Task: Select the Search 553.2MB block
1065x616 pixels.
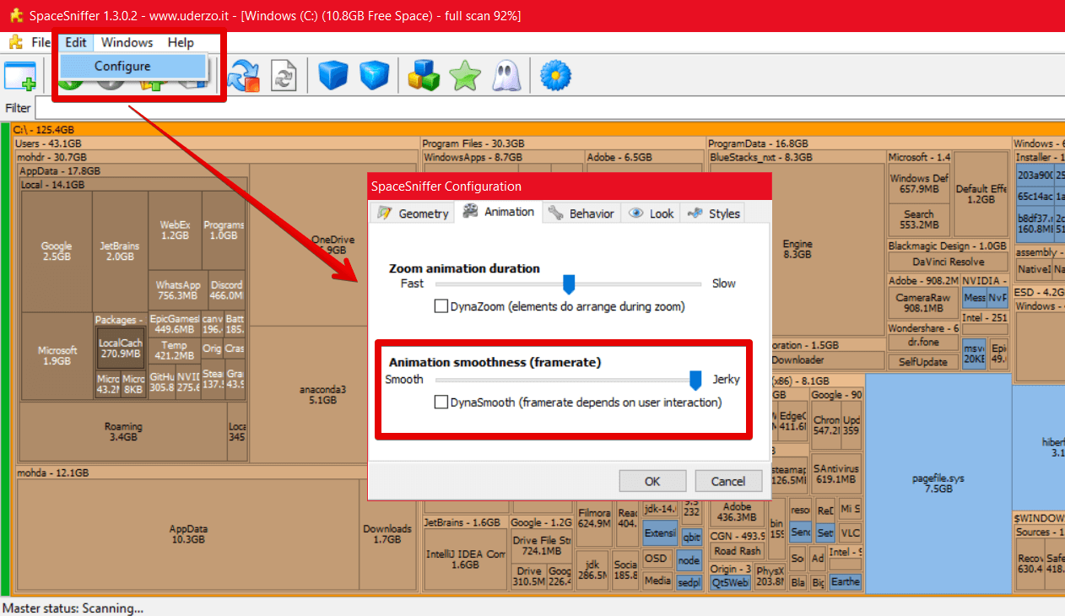Action: 919,219
